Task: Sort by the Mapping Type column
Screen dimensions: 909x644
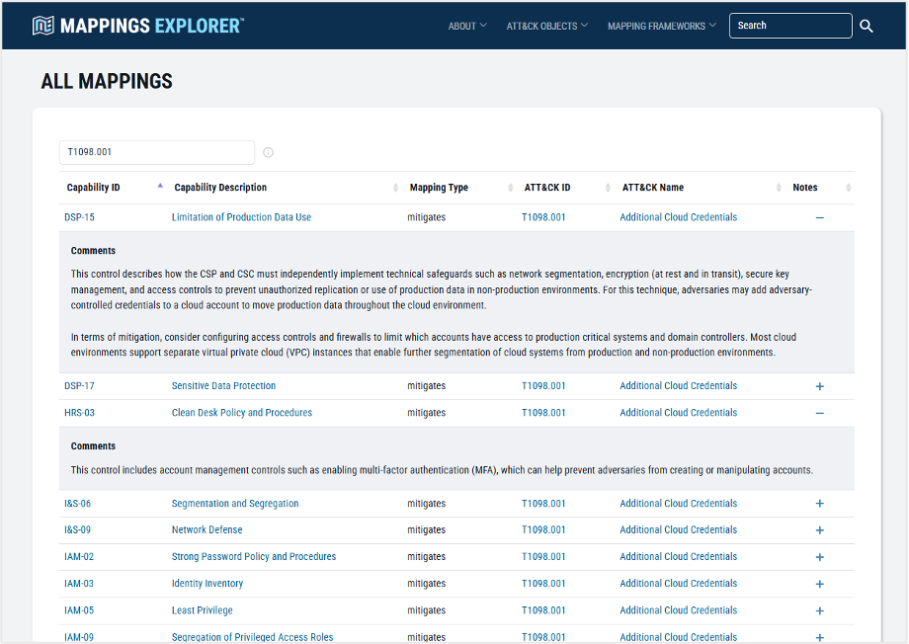Action: [x=439, y=188]
